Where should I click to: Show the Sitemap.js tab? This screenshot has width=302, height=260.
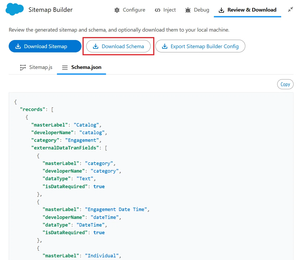pyautogui.click(x=36, y=67)
